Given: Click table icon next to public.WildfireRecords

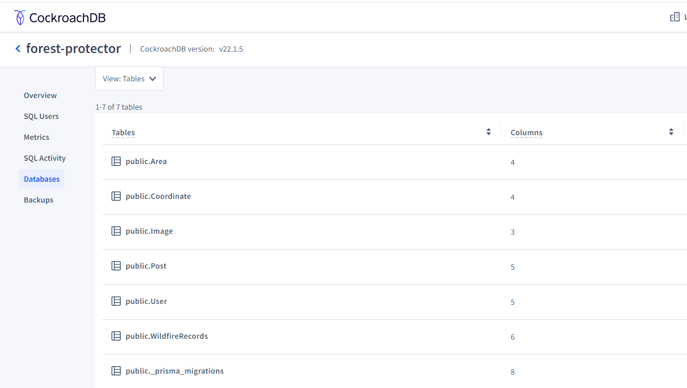Looking at the screenshot, I should [116, 336].
